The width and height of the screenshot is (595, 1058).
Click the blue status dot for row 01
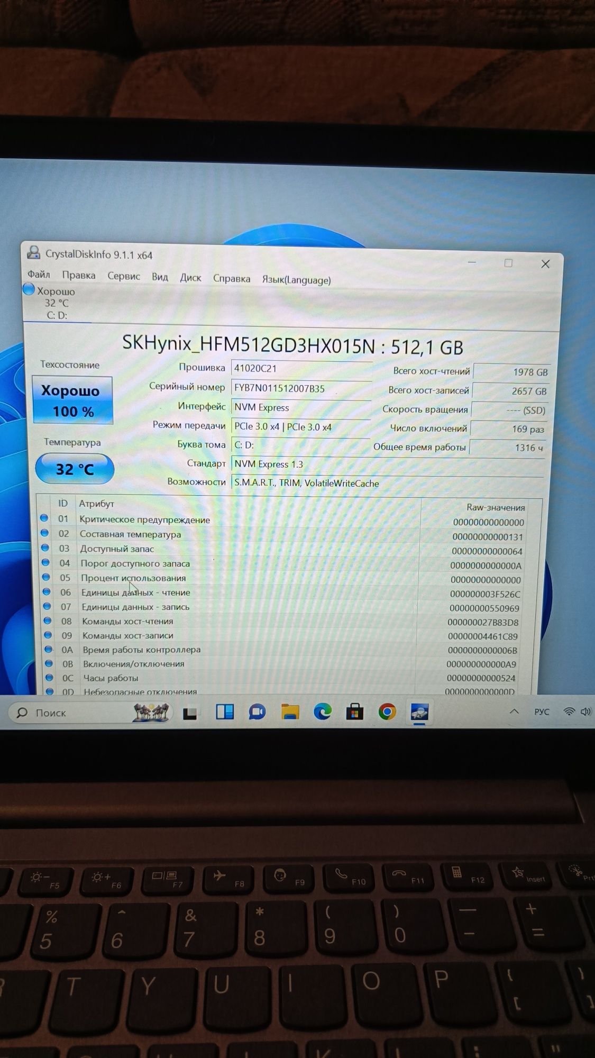(44, 518)
